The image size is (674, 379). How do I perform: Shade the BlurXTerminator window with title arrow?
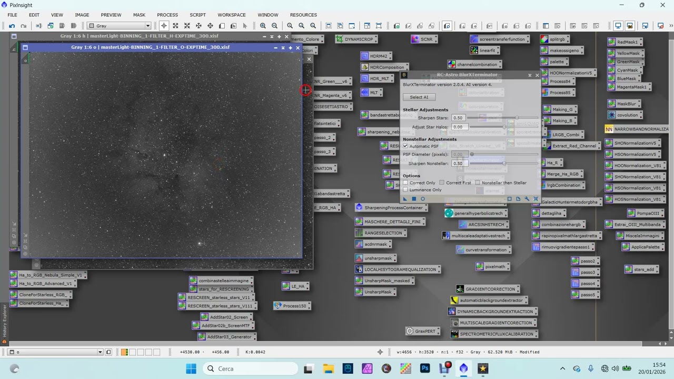[x=530, y=75]
